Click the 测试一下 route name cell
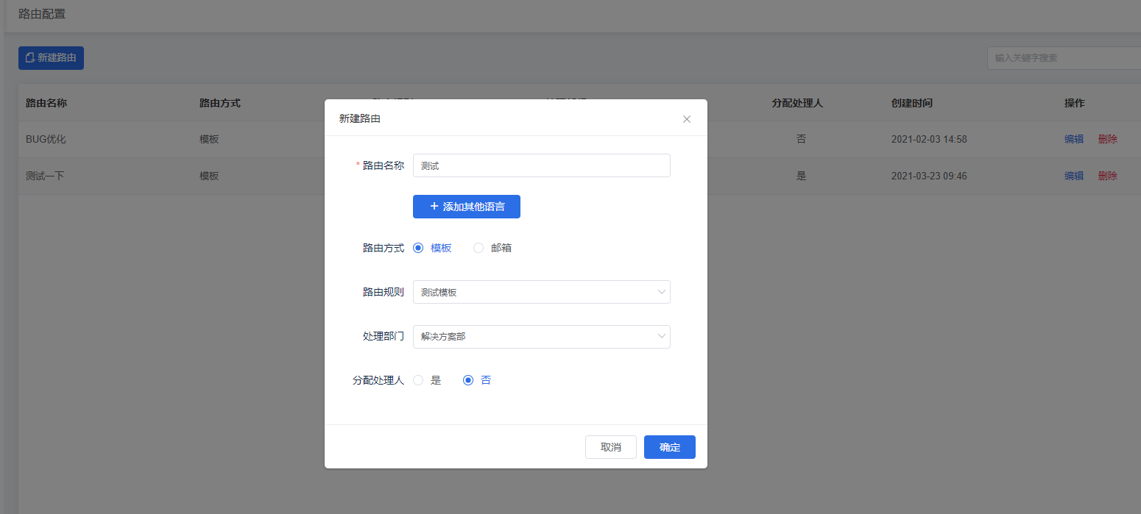Viewport: 1141px width, 514px height. click(45, 176)
